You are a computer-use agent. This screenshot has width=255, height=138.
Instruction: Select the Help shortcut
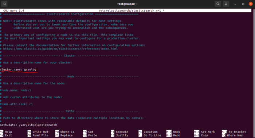point(6,132)
